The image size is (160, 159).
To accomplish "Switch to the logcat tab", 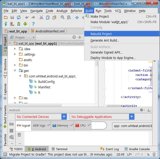I will coord(23,125).
